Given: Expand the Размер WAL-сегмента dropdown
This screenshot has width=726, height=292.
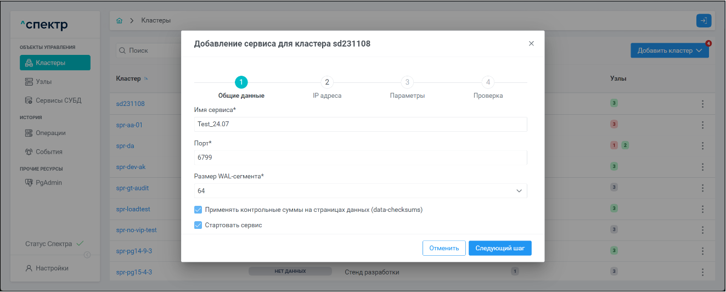Looking at the screenshot, I should point(519,191).
